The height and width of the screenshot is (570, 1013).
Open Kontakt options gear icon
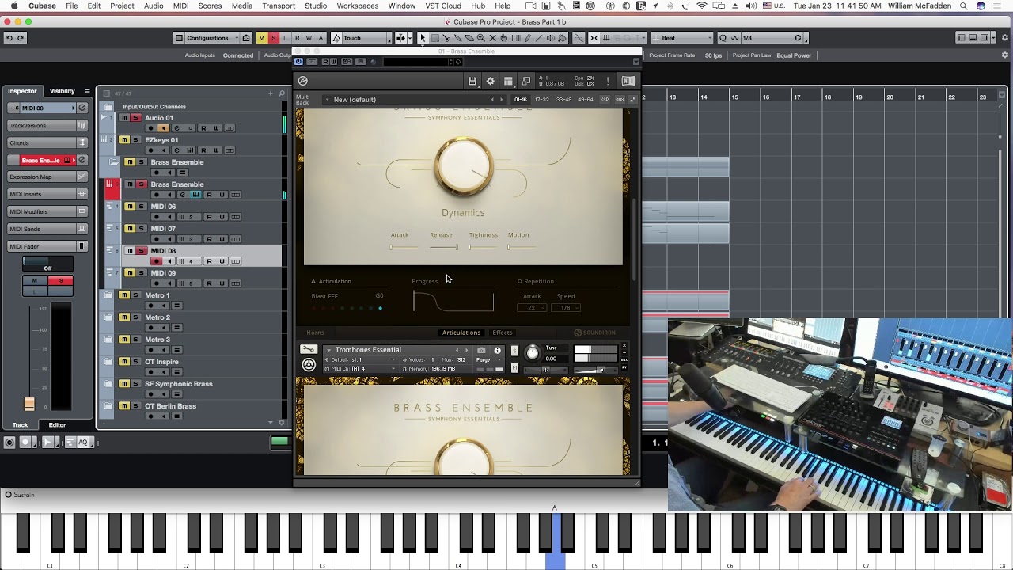[490, 81]
